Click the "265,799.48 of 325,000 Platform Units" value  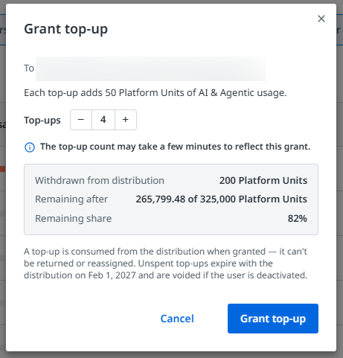point(222,199)
